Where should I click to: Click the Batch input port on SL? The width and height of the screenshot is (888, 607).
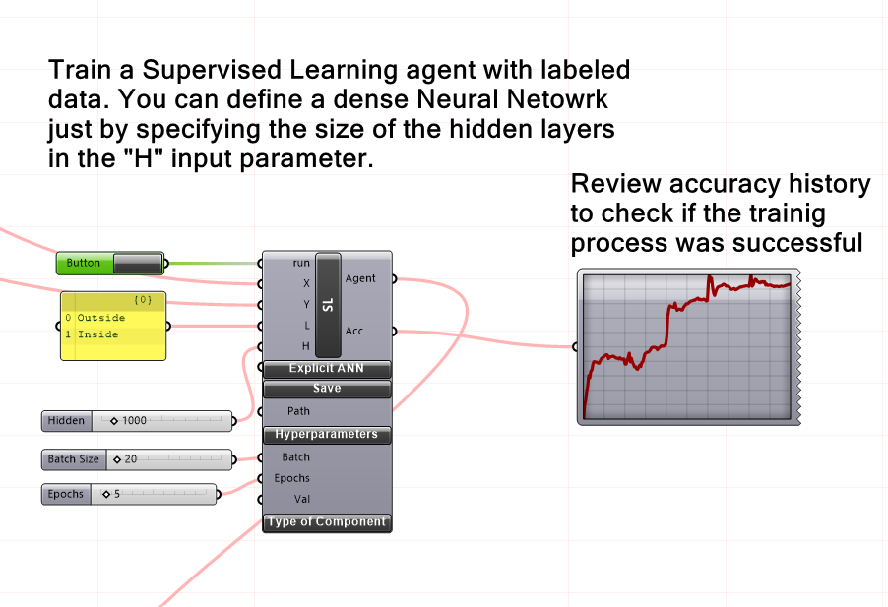click(259, 457)
